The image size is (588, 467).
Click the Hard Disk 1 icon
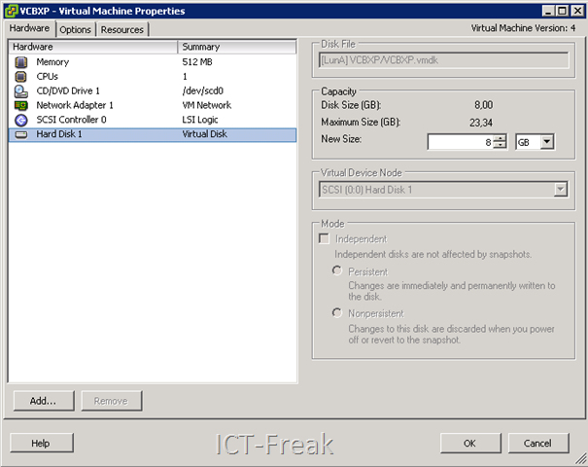click(x=21, y=134)
